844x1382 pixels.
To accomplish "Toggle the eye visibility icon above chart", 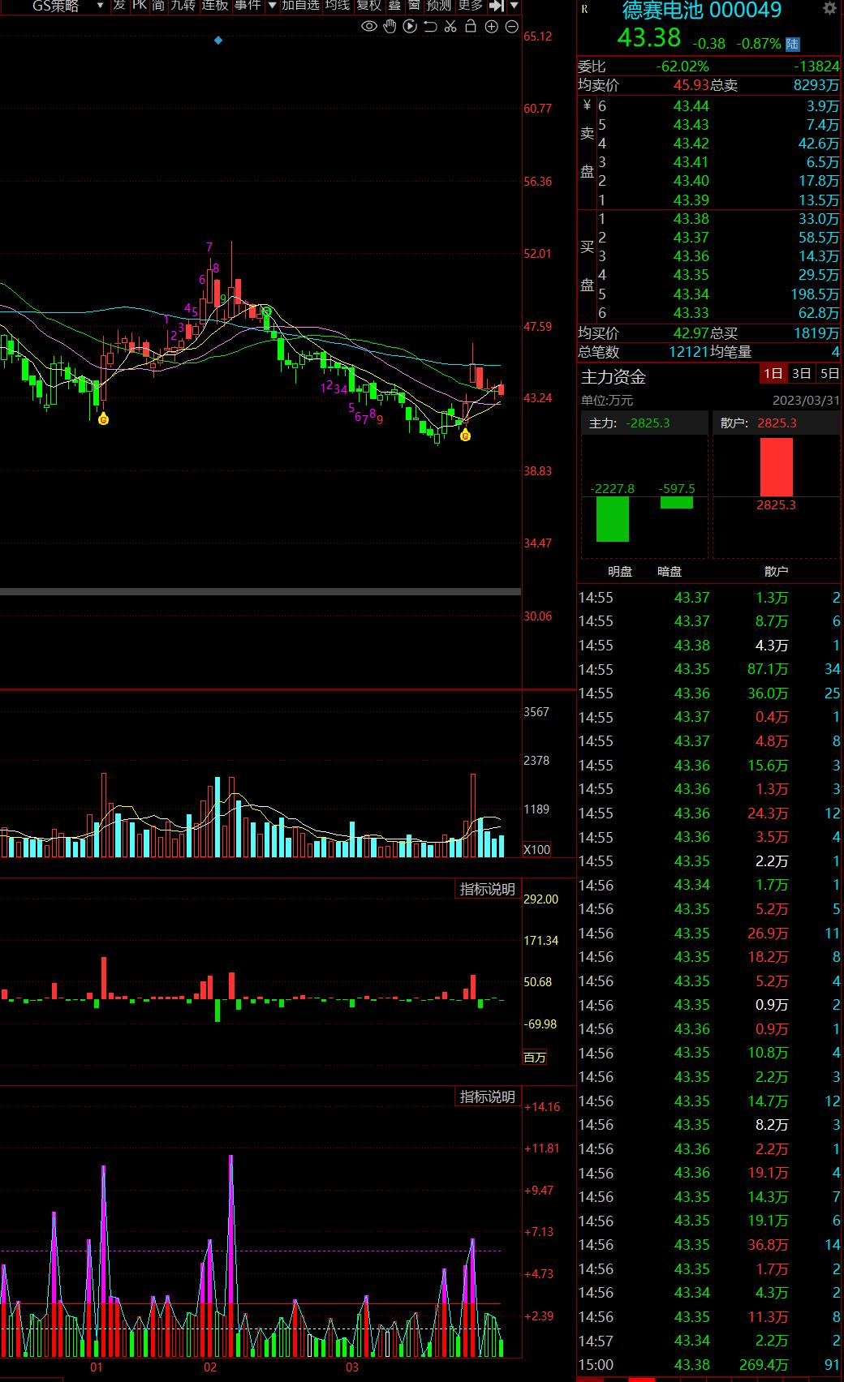I will pyautogui.click(x=369, y=27).
